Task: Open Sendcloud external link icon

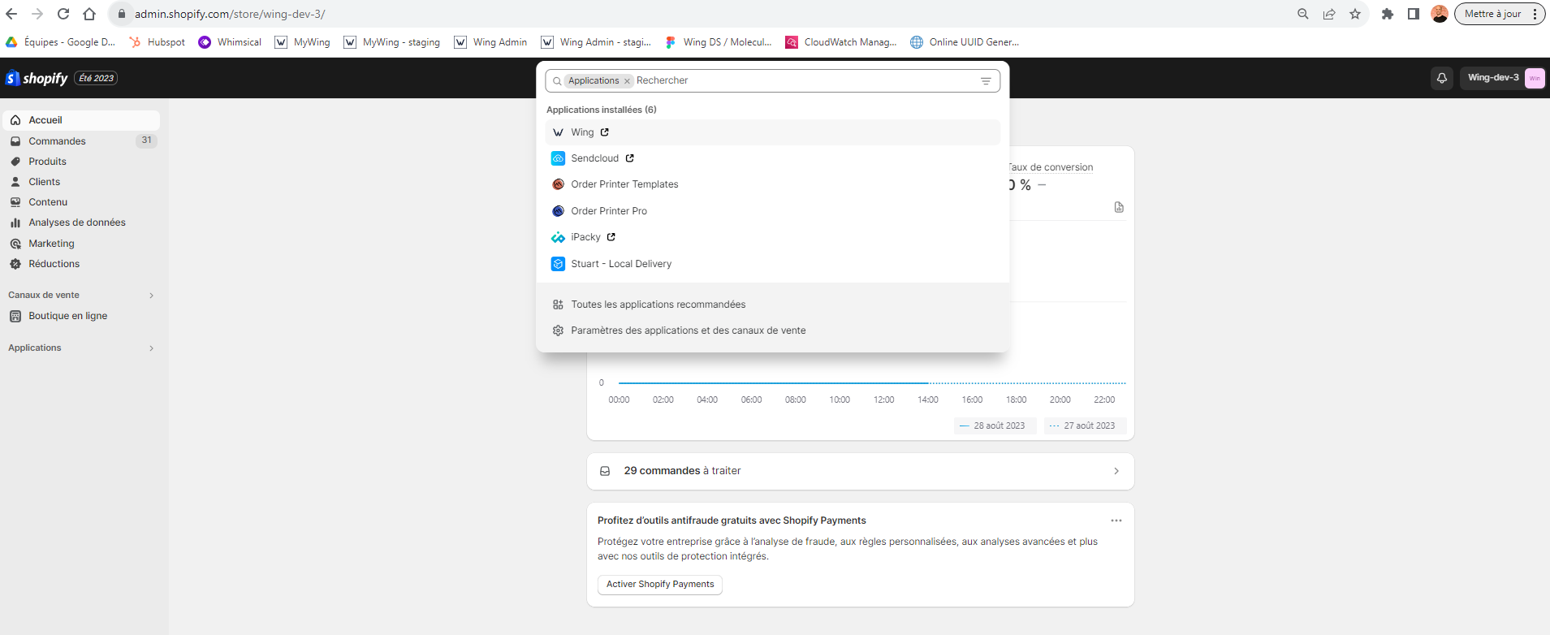Action: (x=630, y=158)
